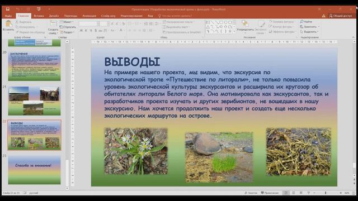Open the File (Файл) tab
The width and height of the screenshot is (358, 201).
pos(8,16)
